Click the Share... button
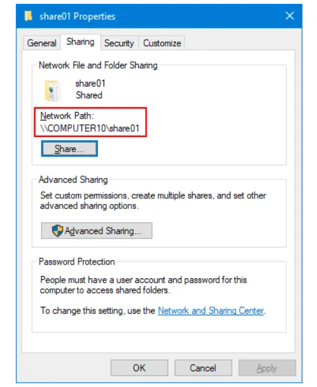The width and height of the screenshot is (317, 387). click(x=69, y=148)
